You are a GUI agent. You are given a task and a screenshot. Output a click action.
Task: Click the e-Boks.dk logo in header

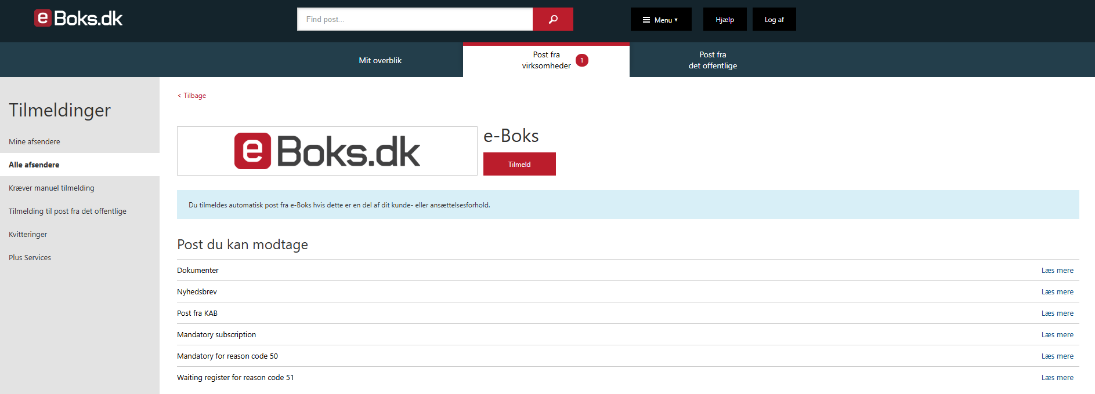tap(78, 19)
